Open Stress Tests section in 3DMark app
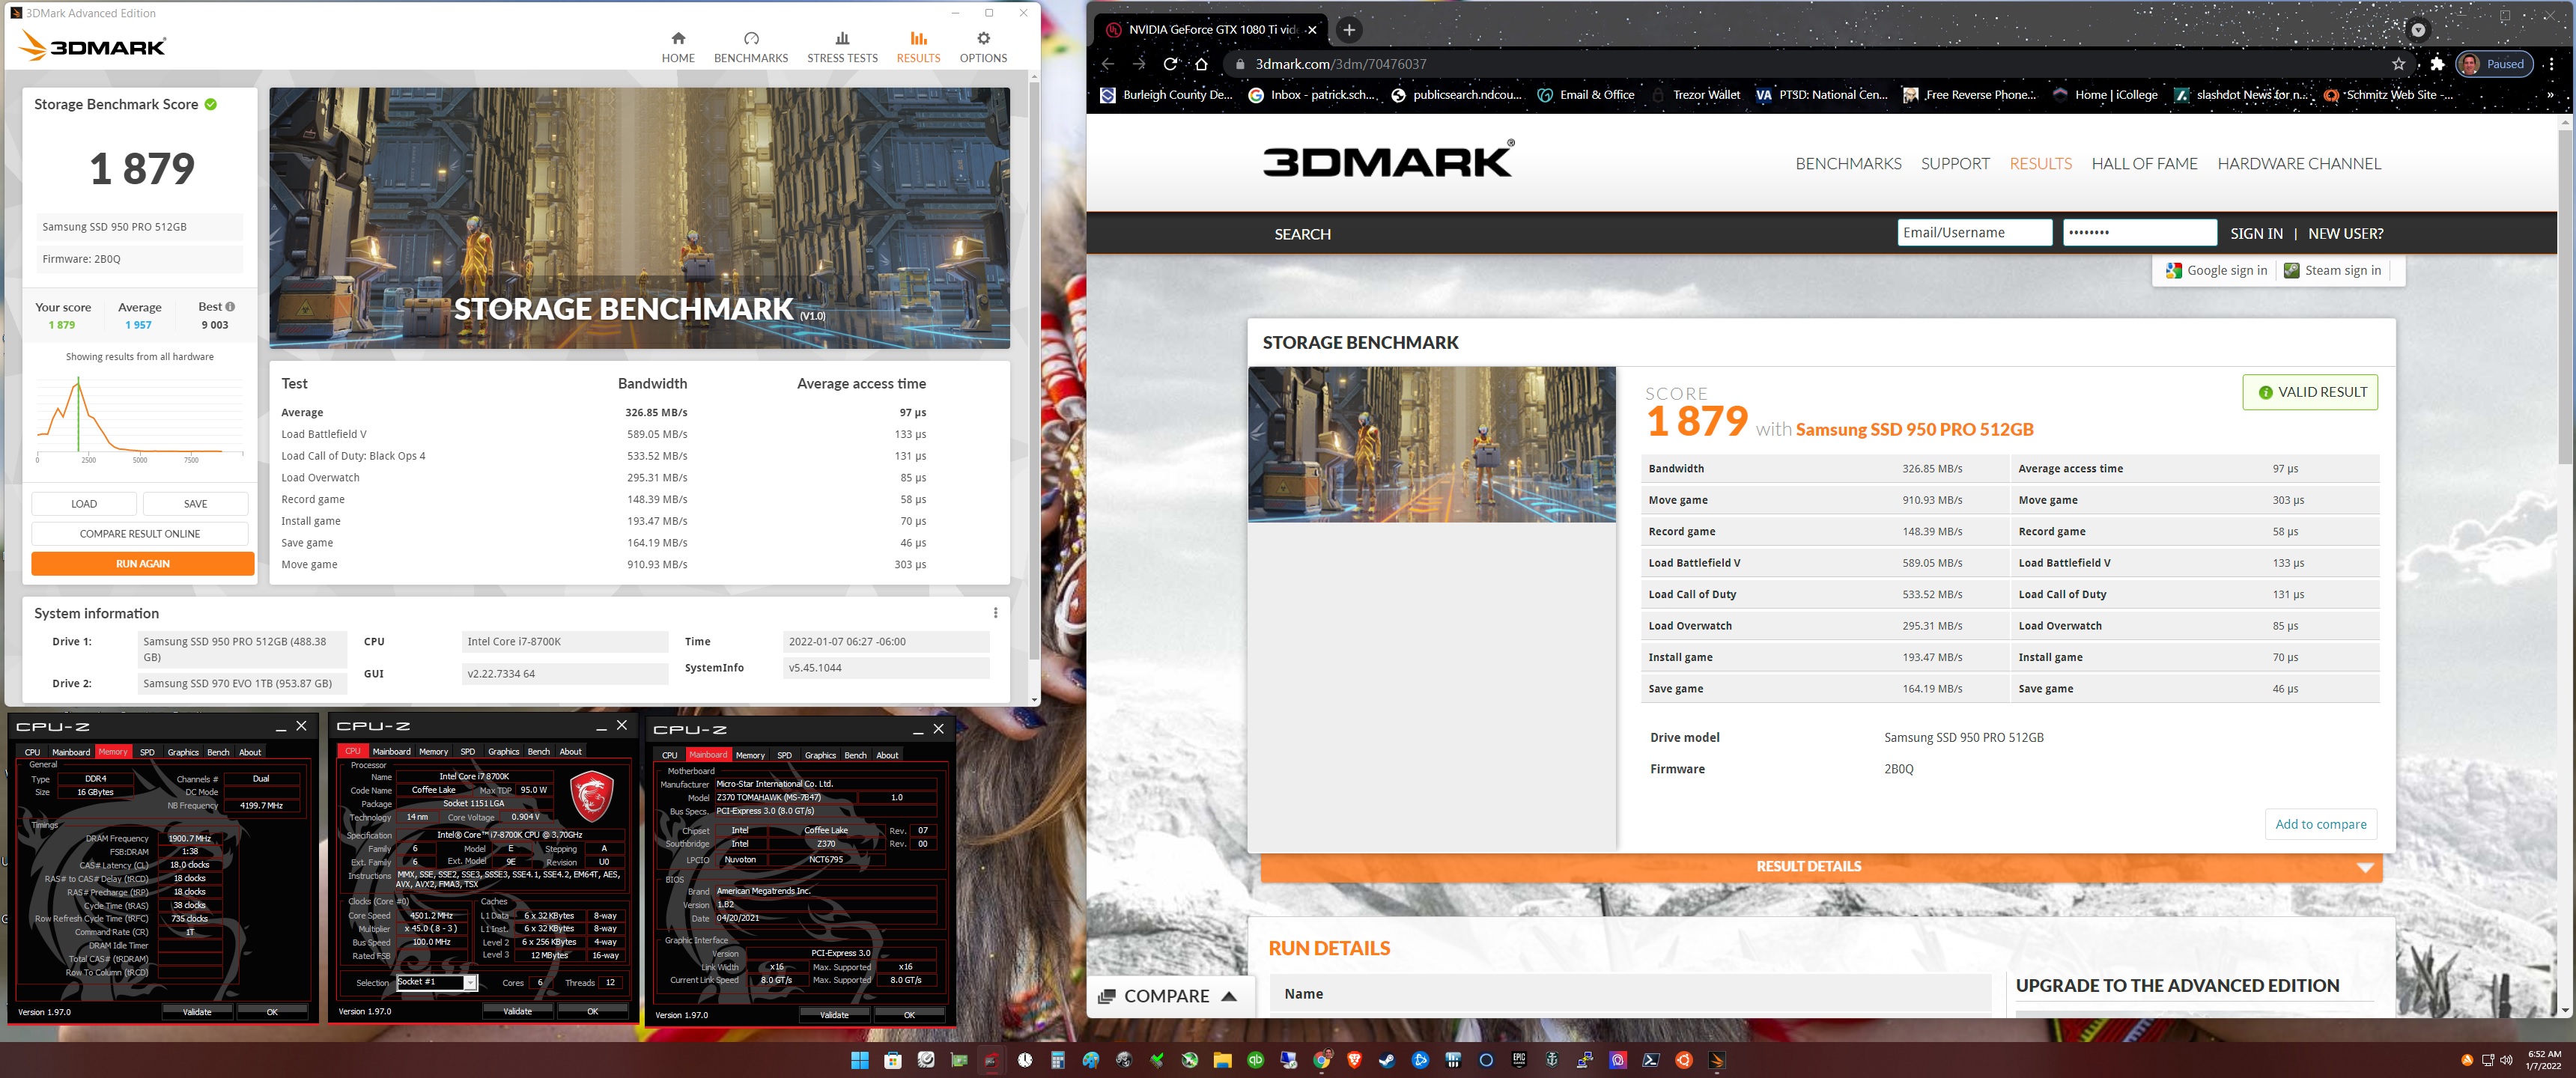The width and height of the screenshot is (2576, 1078). [842, 47]
